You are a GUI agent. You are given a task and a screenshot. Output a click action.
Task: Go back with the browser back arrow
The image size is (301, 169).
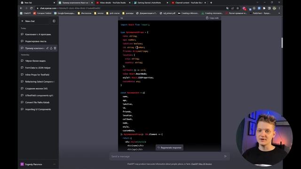[x=21, y=8]
